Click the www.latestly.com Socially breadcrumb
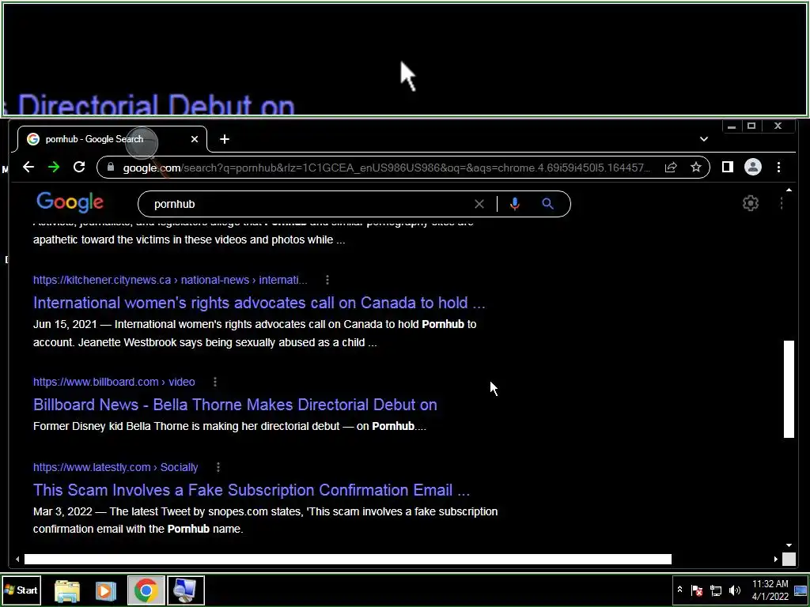This screenshot has height=607, width=810. point(115,467)
